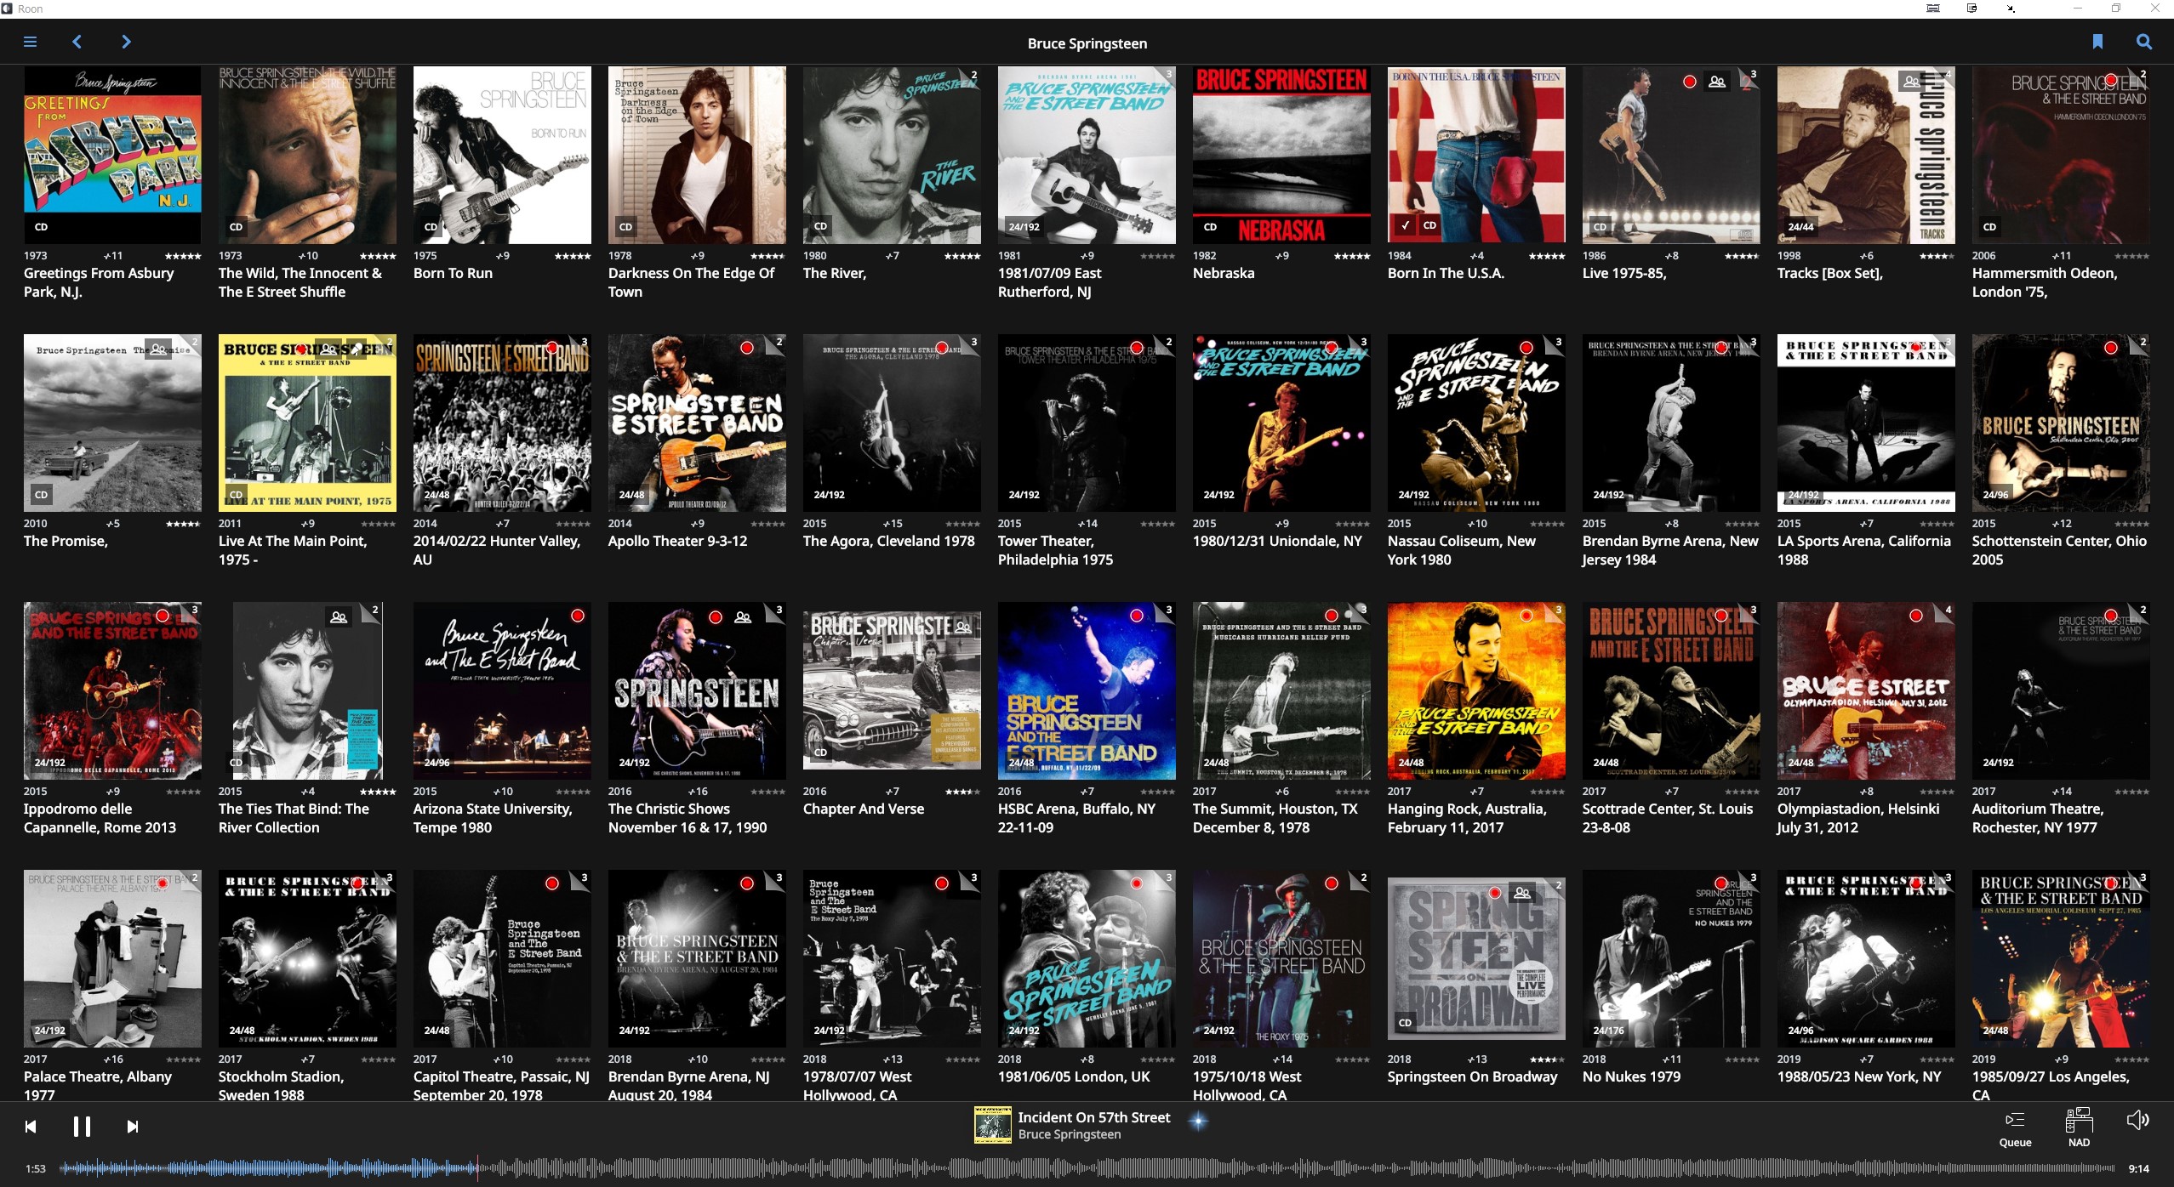2174x1187 pixels.
Task: Skip to the next track
Action: (x=133, y=1127)
